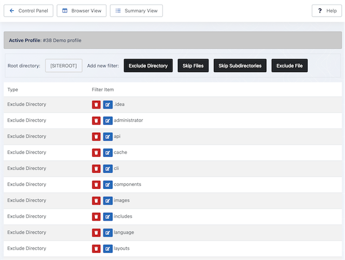Edit the administrator directory filter
345x260 pixels.
click(x=108, y=121)
